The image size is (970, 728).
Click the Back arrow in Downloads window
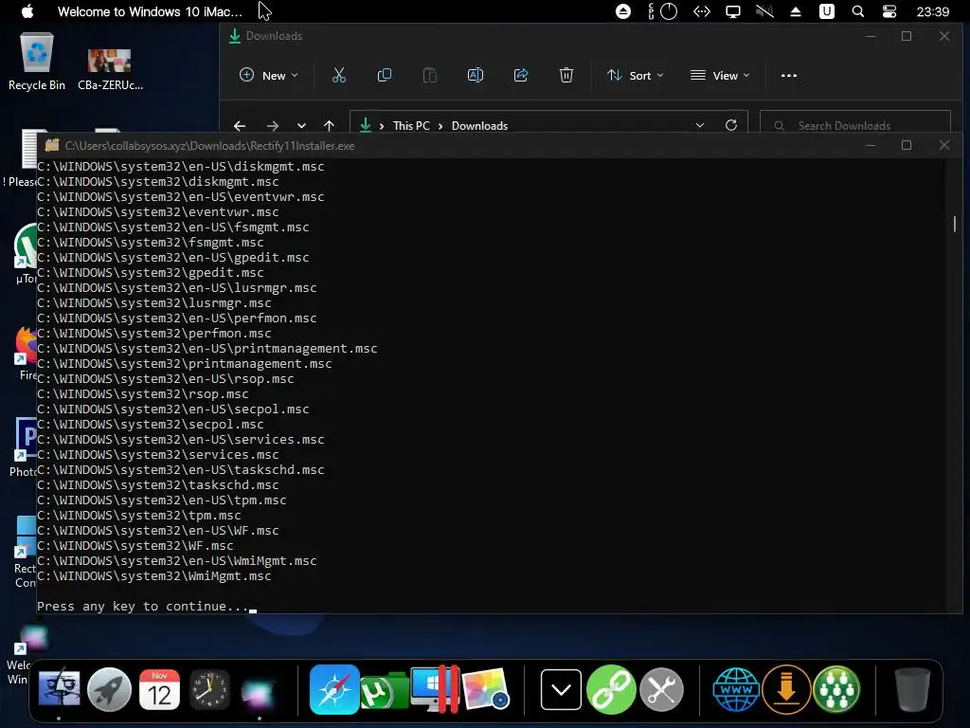(x=240, y=126)
